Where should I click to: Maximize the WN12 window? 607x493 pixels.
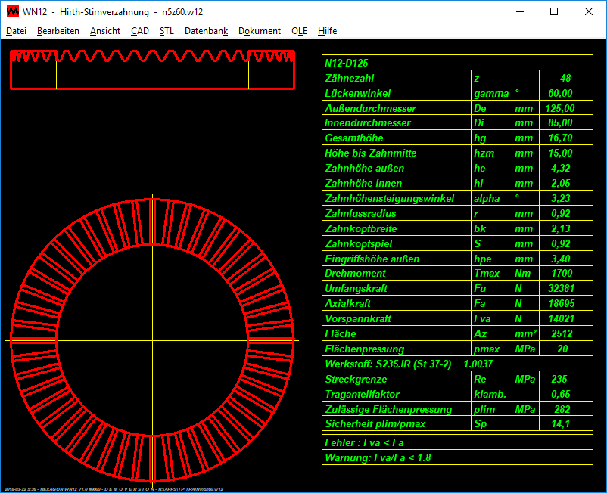554,11
